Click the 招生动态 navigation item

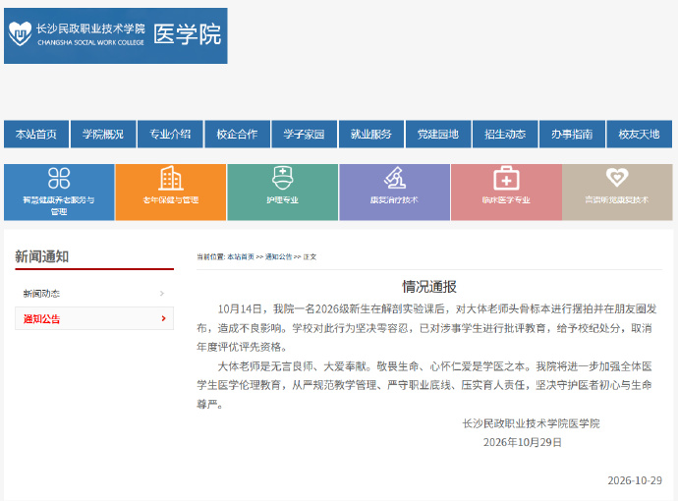[x=505, y=134]
